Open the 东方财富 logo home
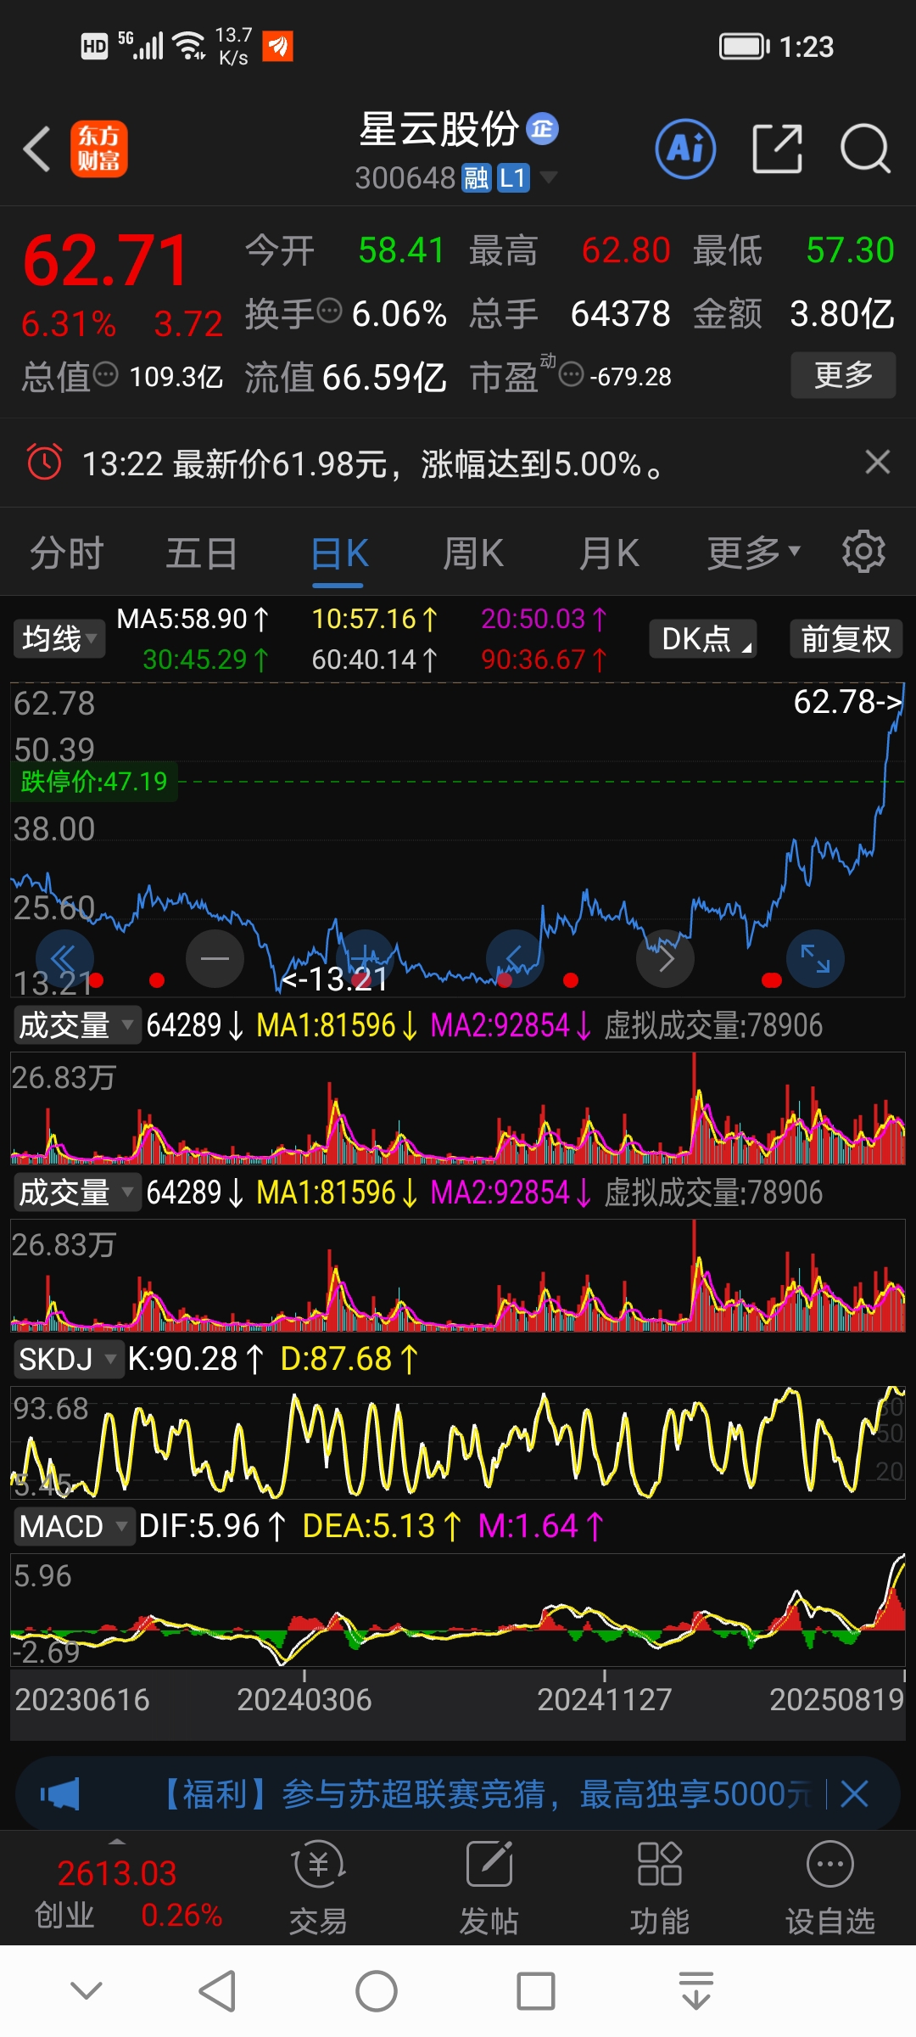Screen dimensions: 916x2037 point(99,149)
